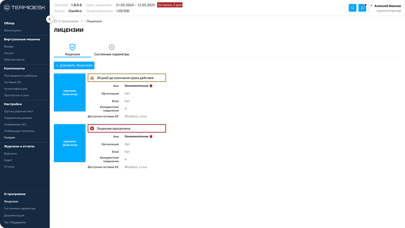The image size is (405, 228).
Task: Click the gear icon of Системные параметры tab
Action: 111,47
